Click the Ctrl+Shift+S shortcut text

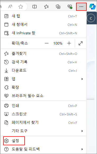point(68,114)
